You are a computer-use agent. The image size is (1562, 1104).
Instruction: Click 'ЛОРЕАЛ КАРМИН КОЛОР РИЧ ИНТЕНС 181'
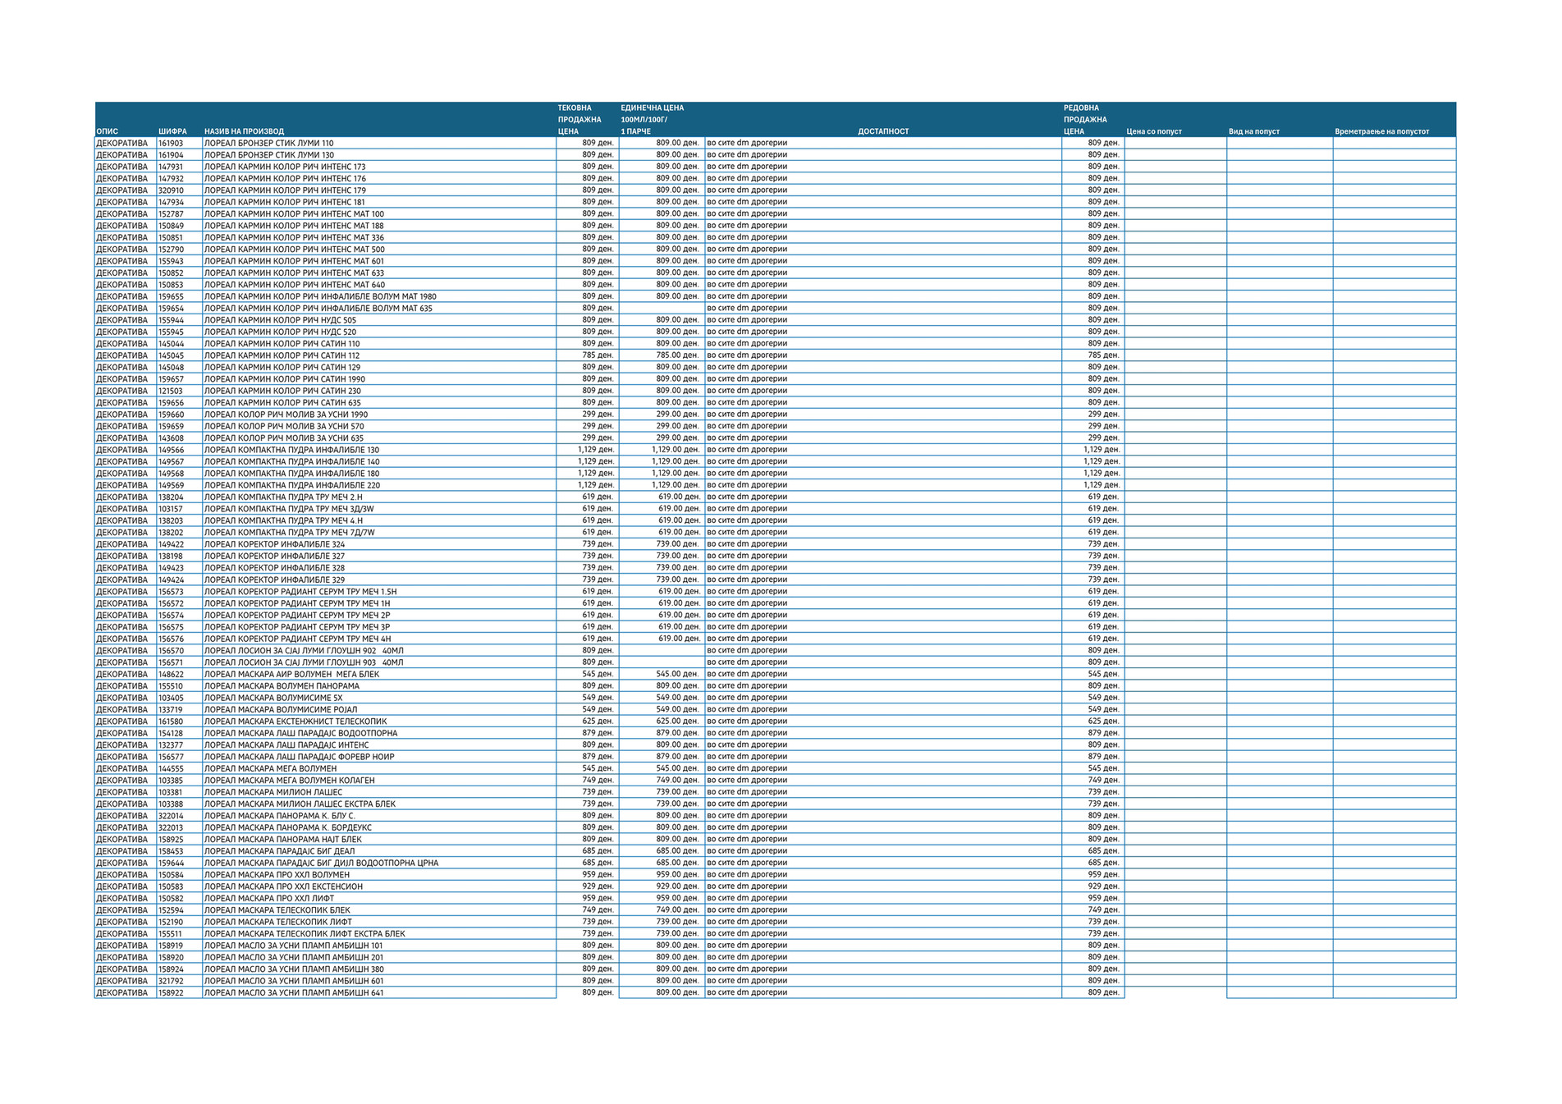click(284, 202)
